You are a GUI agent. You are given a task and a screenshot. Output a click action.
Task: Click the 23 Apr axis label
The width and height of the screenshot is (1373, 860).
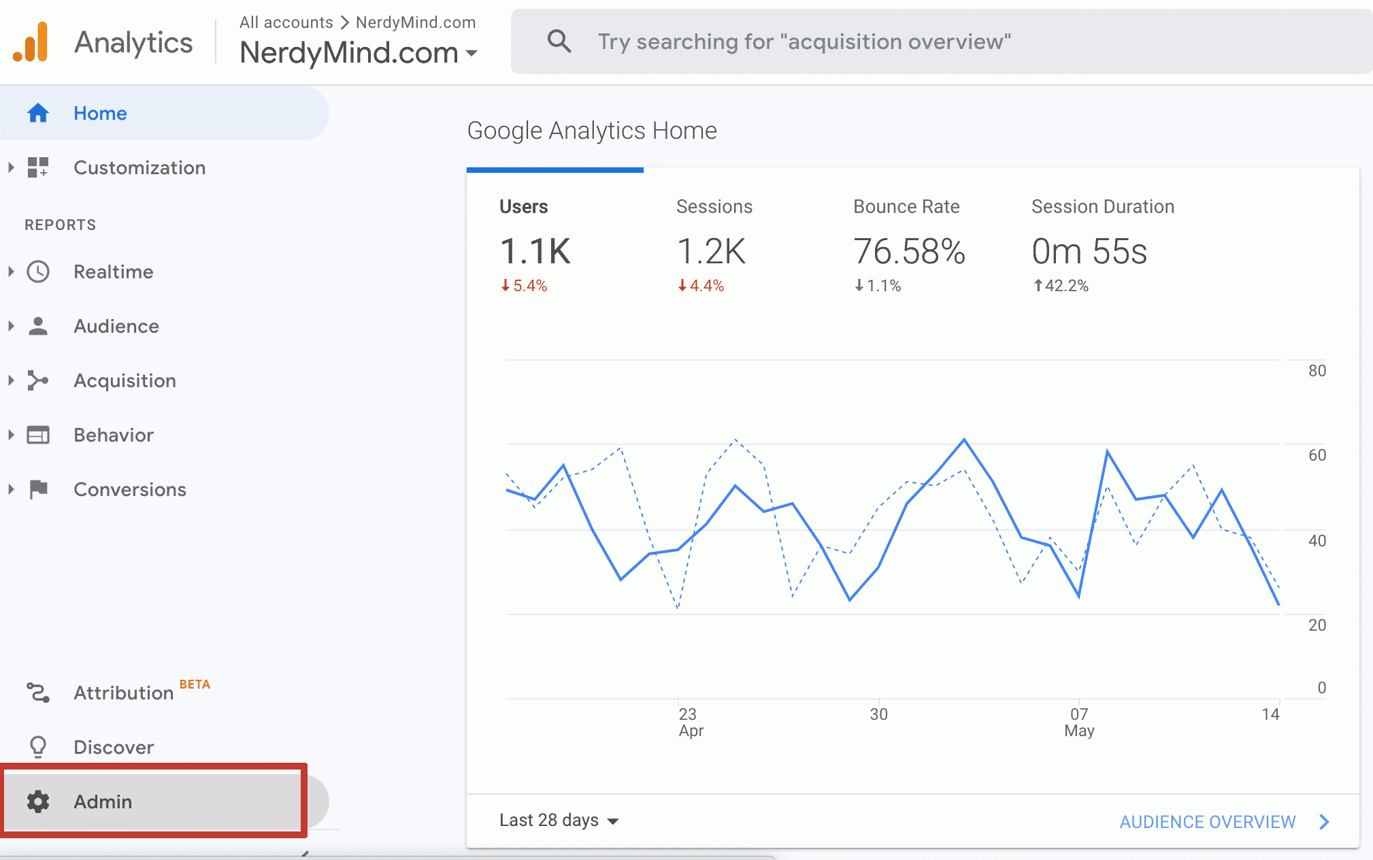[690, 722]
